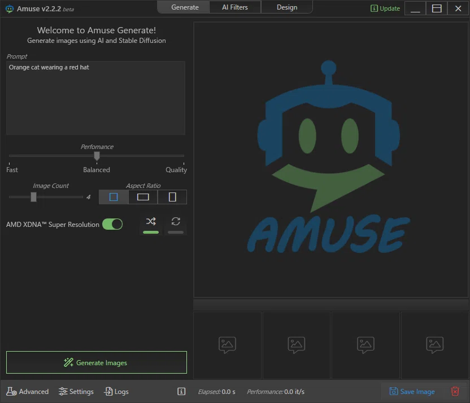Image resolution: width=470 pixels, height=403 pixels.
Task: Click the Logs document icon
Action: click(108, 391)
